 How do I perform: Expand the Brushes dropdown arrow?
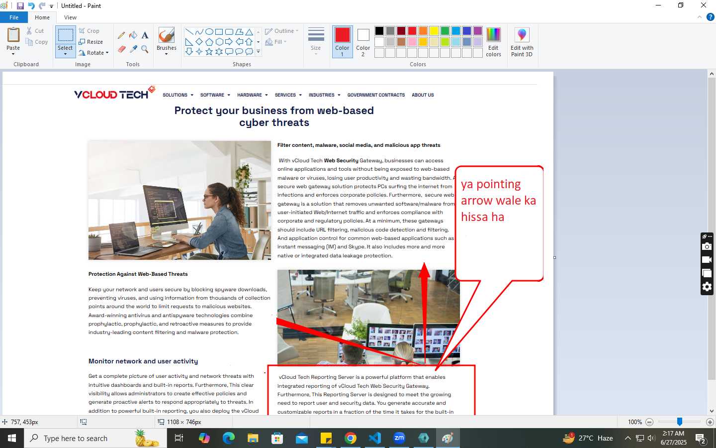(166, 54)
